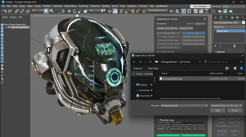Activate the Rotate transform tool
This screenshot has height=137, width=246.
point(75,11)
